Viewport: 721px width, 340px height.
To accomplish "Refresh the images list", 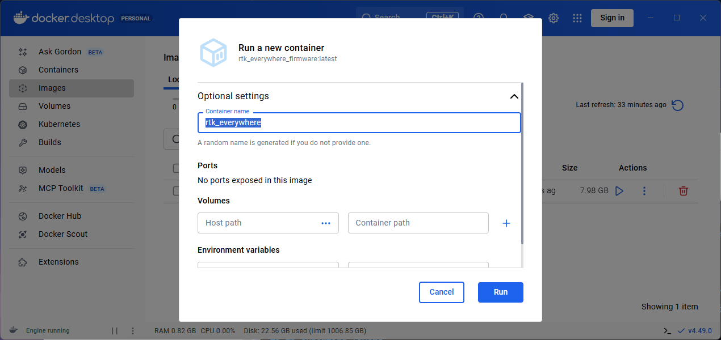I will click(677, 104).
